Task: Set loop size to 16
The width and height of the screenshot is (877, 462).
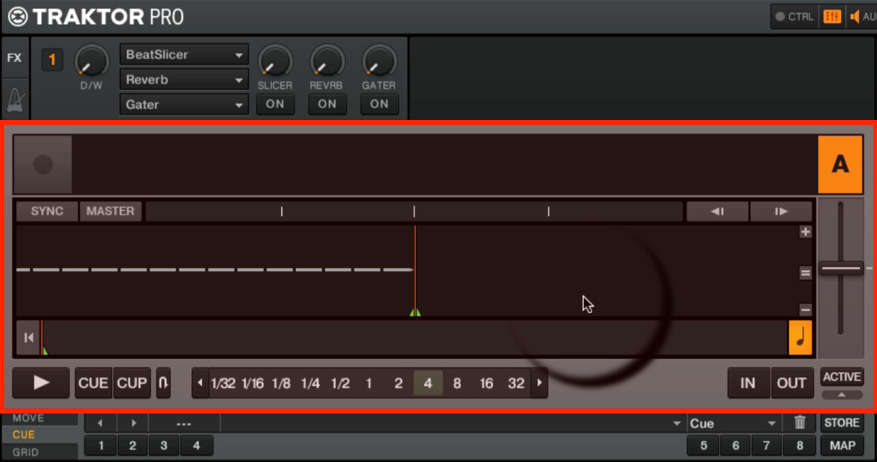Action: click(486, 383)
